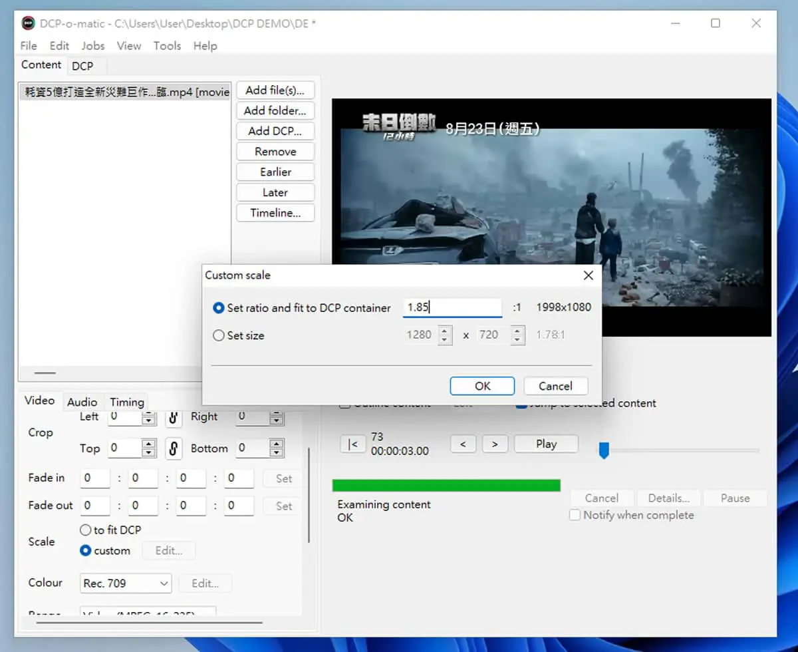This screenshot has height=652, width=798.
Task: Click the Add DCP... button
Action: (x=275, y=131)
